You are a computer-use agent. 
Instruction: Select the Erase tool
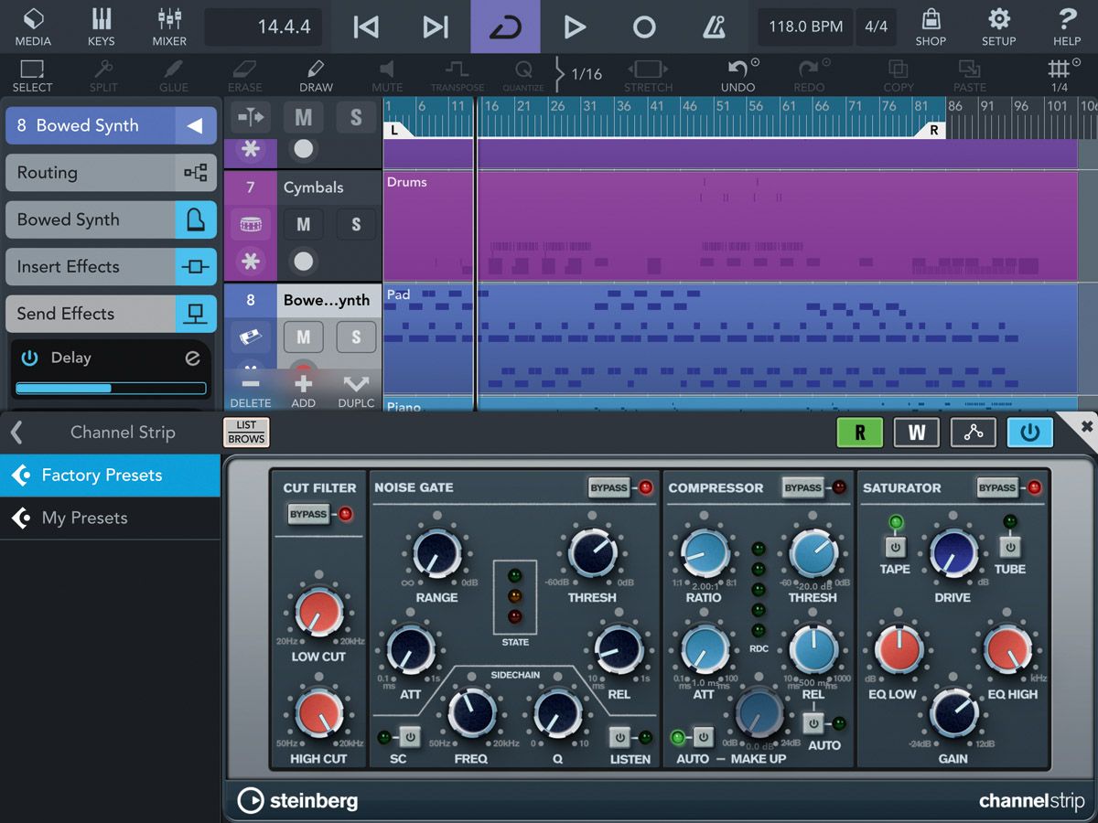pos(244,73)
